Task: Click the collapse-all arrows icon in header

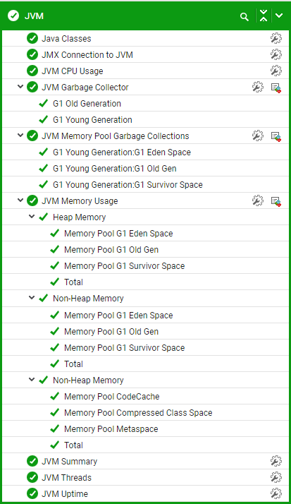Action: (x=264, y=16)
